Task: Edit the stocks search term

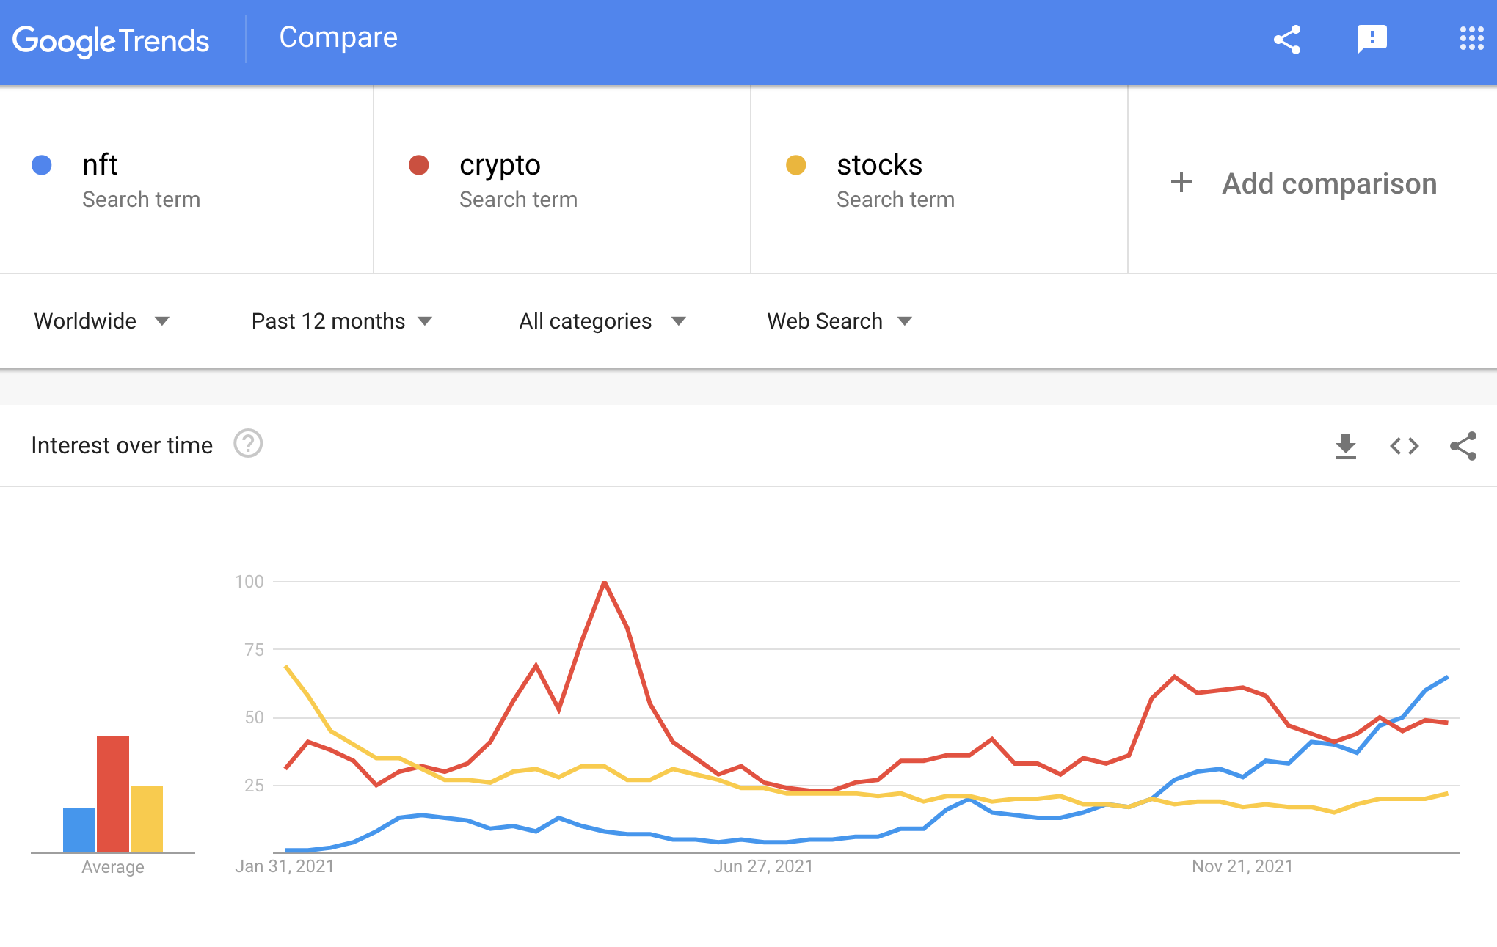Action: 879,165
